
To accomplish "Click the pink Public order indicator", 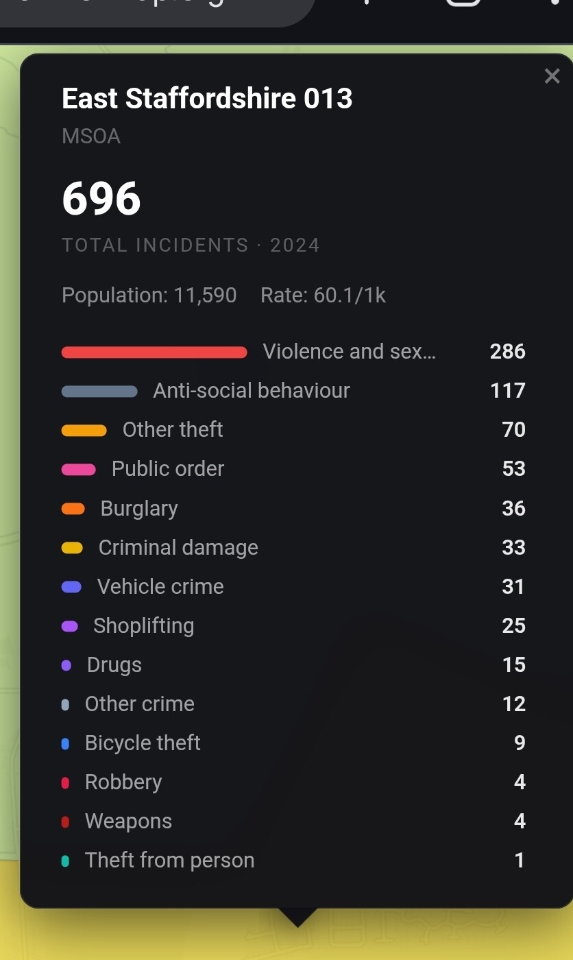I will point(79,470).
